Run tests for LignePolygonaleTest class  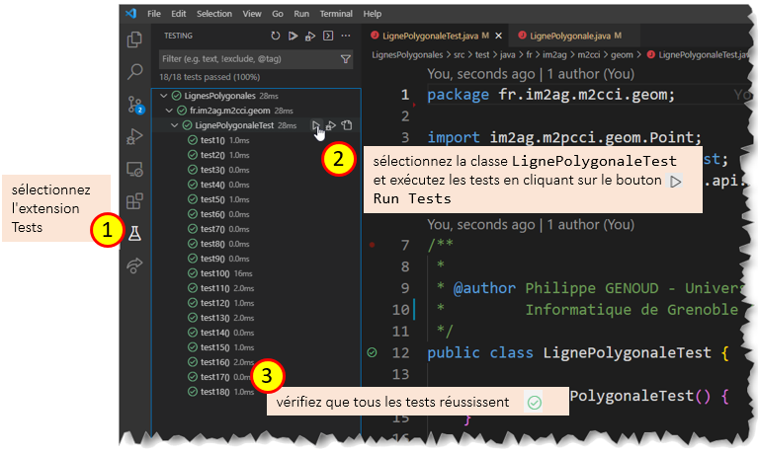click(x=315, y=125)
